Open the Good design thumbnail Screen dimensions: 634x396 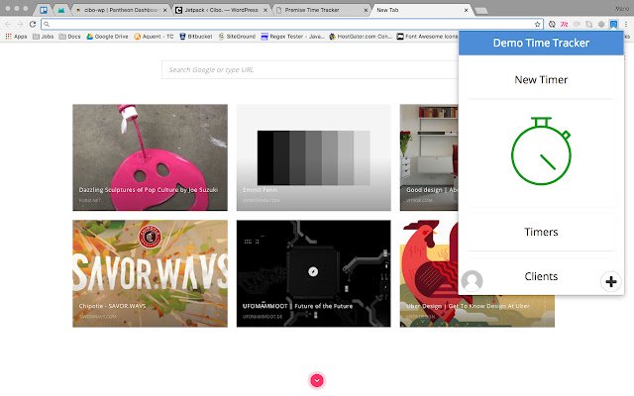point(429,157)
